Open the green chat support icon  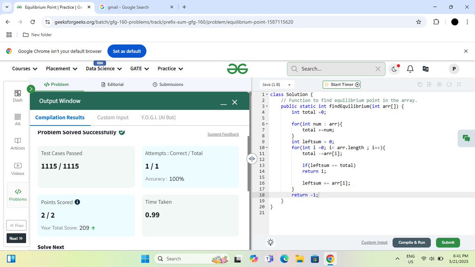tap(466, 138)
